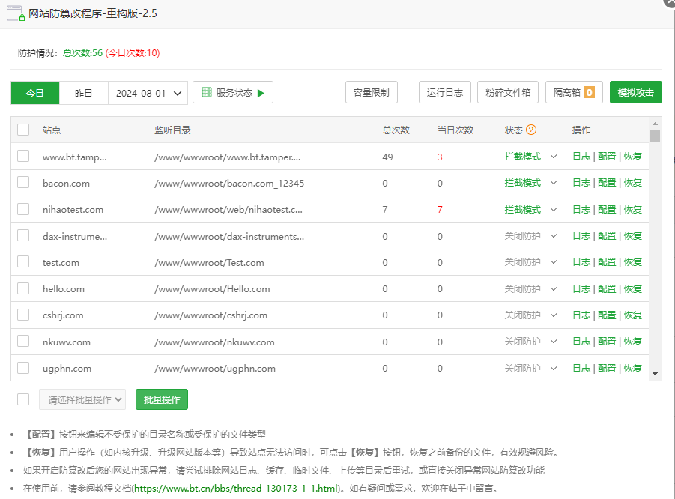Switch to the 今日 tab
Viewport: 675px width, 499px height.
(x=35, y=93)
